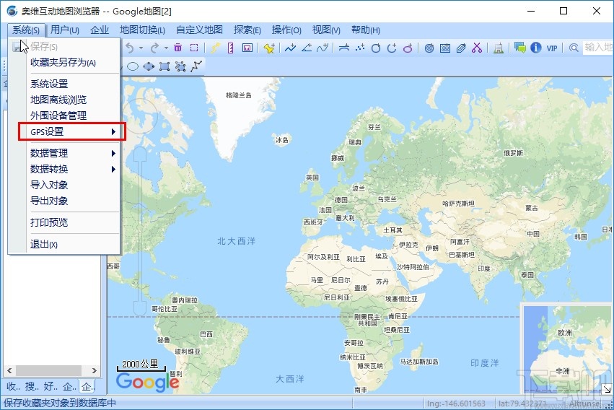614x410 pixels.
Task: Select the add polyline track tool
Action: click(290, 48)
